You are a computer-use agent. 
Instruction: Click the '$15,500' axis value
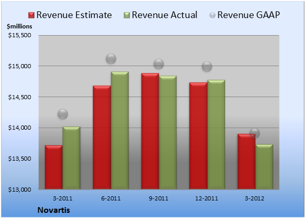coord(20,35)
